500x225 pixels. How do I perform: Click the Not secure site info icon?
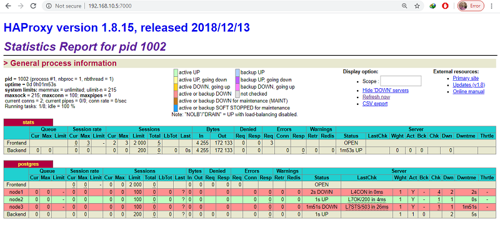(49, 6)
